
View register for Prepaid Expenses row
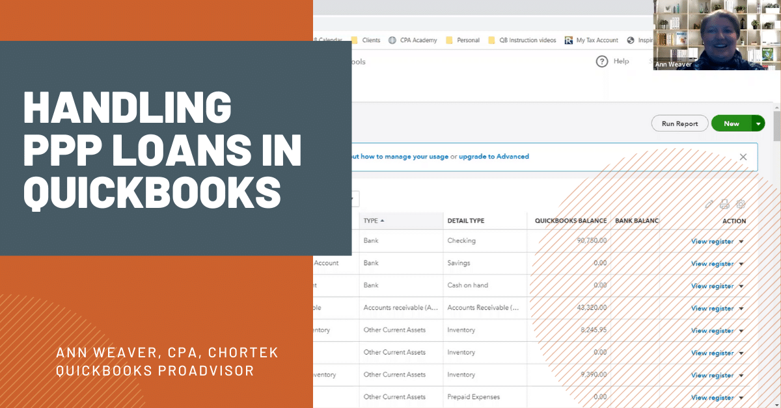point(712,398)
